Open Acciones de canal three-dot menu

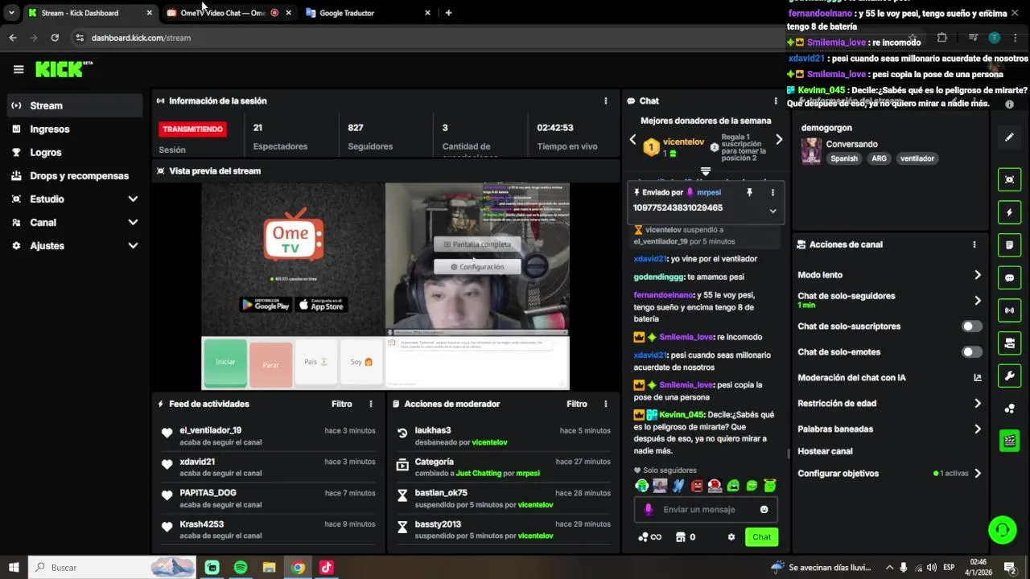click(974, 244)
